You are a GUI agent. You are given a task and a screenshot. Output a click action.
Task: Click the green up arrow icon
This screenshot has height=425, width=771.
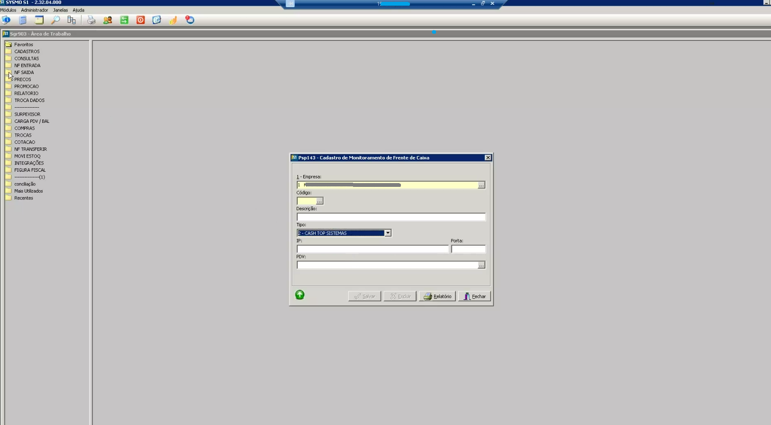[x=299, y=295]
